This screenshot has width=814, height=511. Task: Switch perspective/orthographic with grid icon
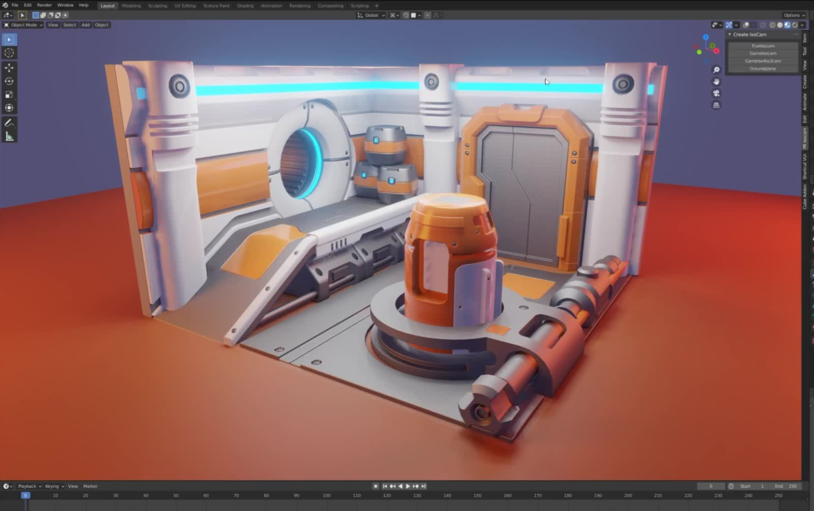pos(716,105)
